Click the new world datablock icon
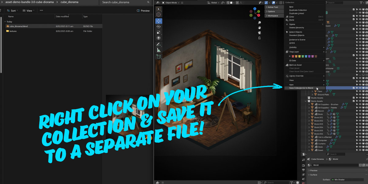This screenshot has height=184, width=368. coord(364,165)
